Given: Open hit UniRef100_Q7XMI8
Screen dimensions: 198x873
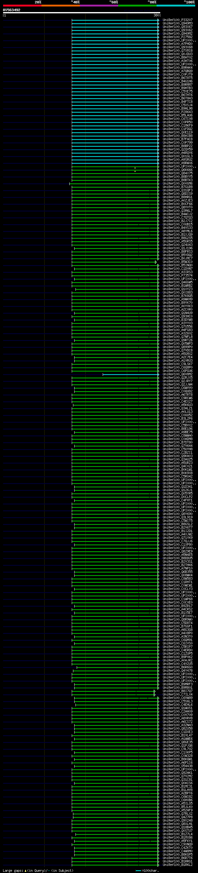Looking at the screenshot, I should coord(178,50).
